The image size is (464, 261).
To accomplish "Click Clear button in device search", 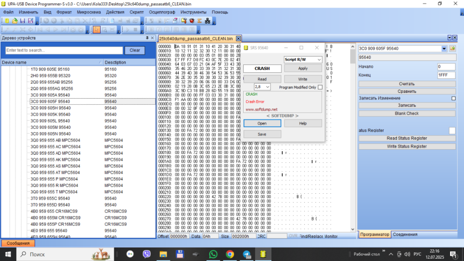I will (x=135, y=50).
